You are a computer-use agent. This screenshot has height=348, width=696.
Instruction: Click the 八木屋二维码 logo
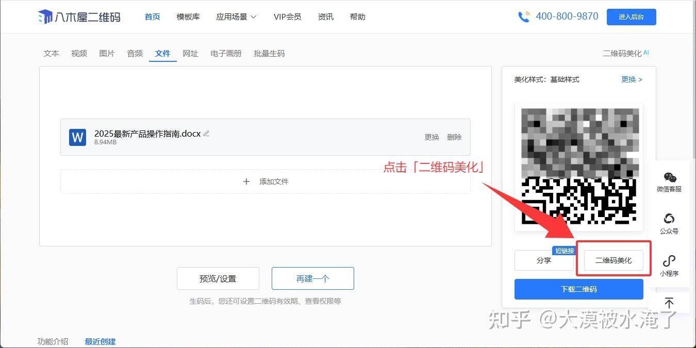pos(79,17)
